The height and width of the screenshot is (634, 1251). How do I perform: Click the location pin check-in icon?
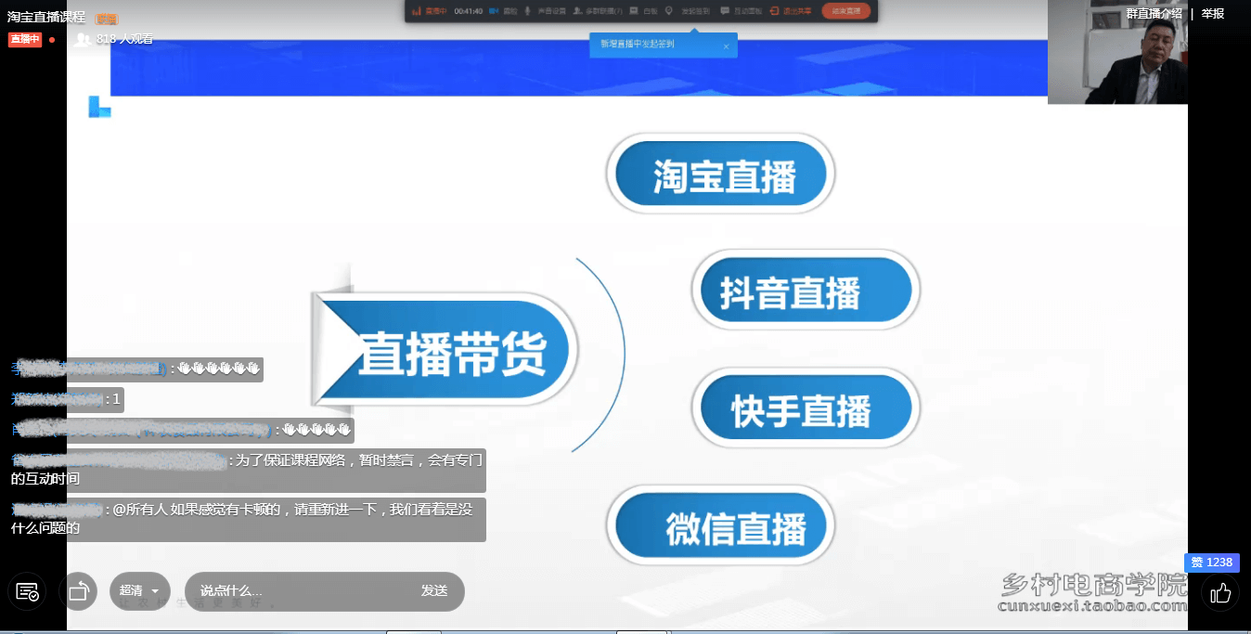669,11
